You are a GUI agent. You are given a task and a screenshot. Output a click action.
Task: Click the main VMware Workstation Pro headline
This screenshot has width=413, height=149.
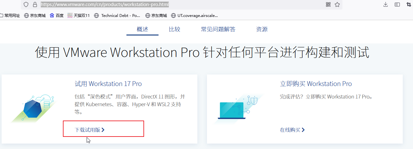[202, 53]
